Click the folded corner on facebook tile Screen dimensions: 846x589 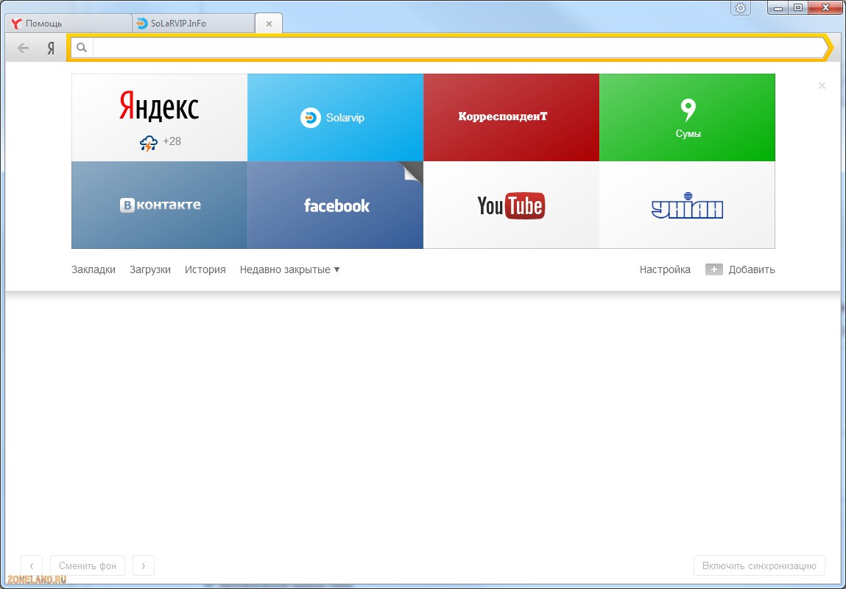click(413, 171)
